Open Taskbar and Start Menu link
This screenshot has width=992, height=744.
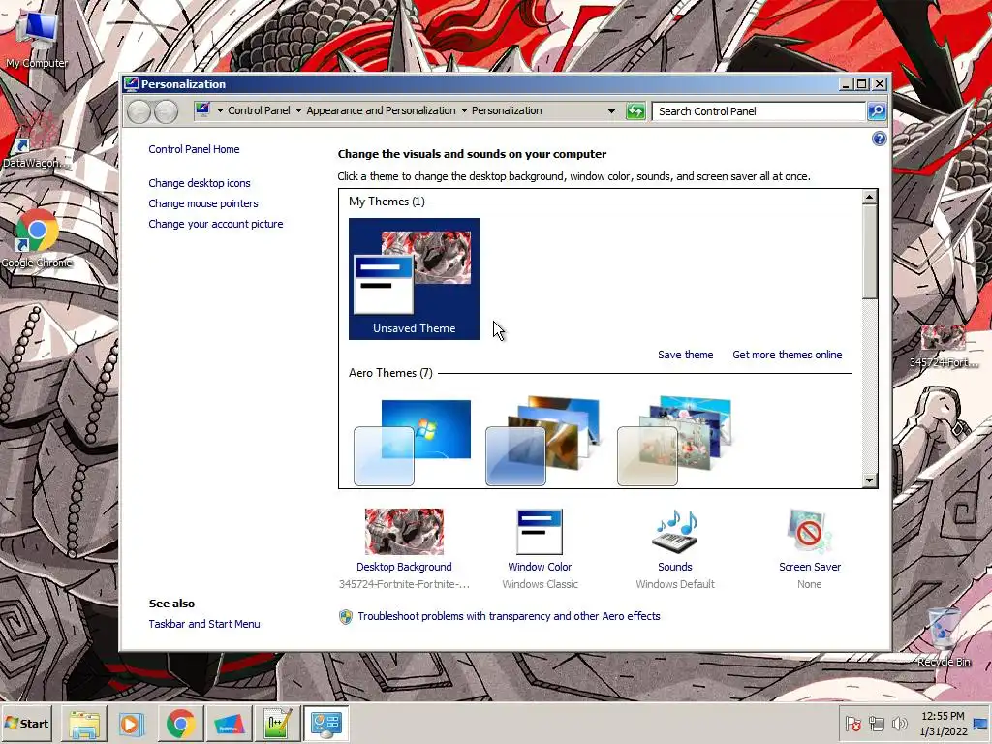tap(204, 624)
